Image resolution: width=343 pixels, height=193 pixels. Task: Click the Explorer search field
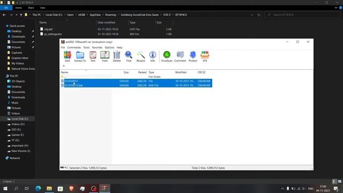302,15
